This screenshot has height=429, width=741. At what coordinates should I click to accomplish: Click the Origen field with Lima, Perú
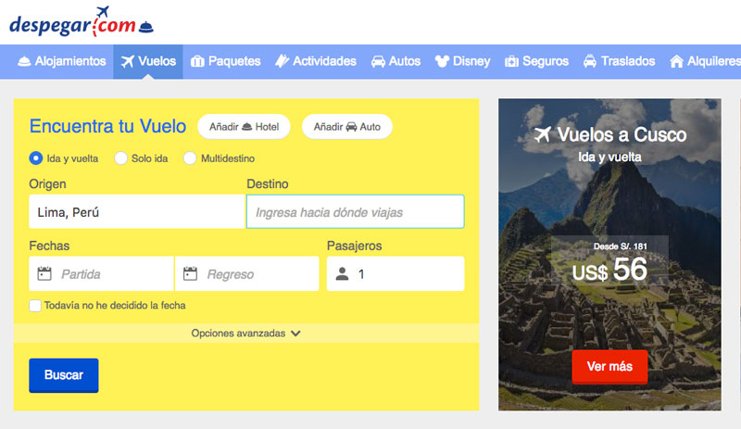click(x=136, y=212)
